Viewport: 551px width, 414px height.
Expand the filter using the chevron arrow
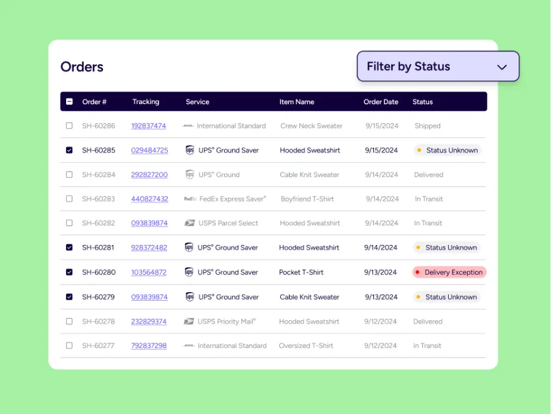pyautogui.click(x=502, y=67)
